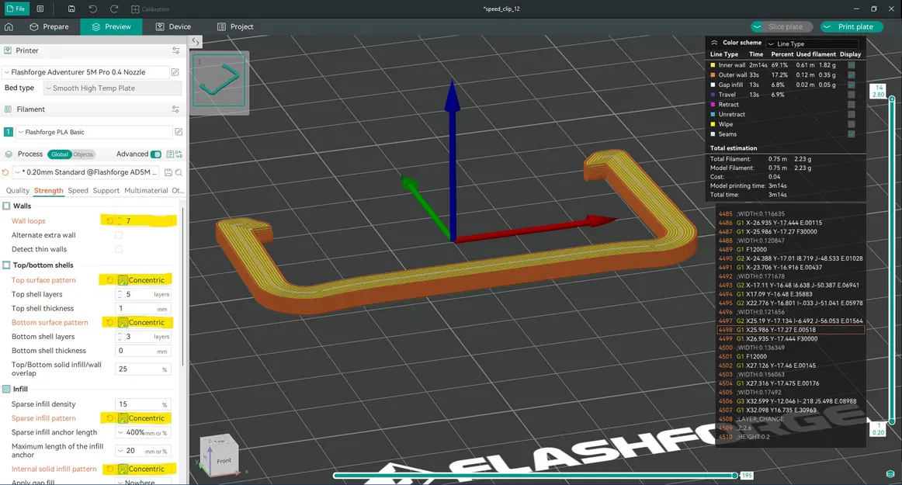This screenshot has width=902, height=485.
Task: Click the search settings magnifier icon
Action: (x=179, y=172)
